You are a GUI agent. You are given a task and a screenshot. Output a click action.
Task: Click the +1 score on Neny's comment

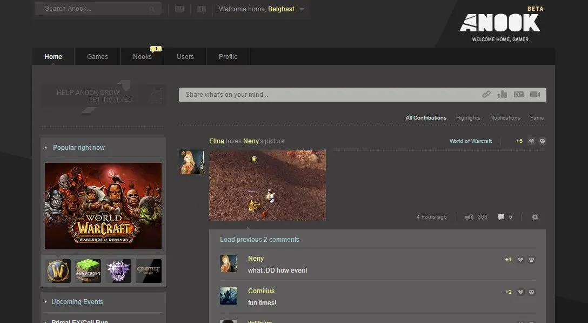click(x=508, y=260)
